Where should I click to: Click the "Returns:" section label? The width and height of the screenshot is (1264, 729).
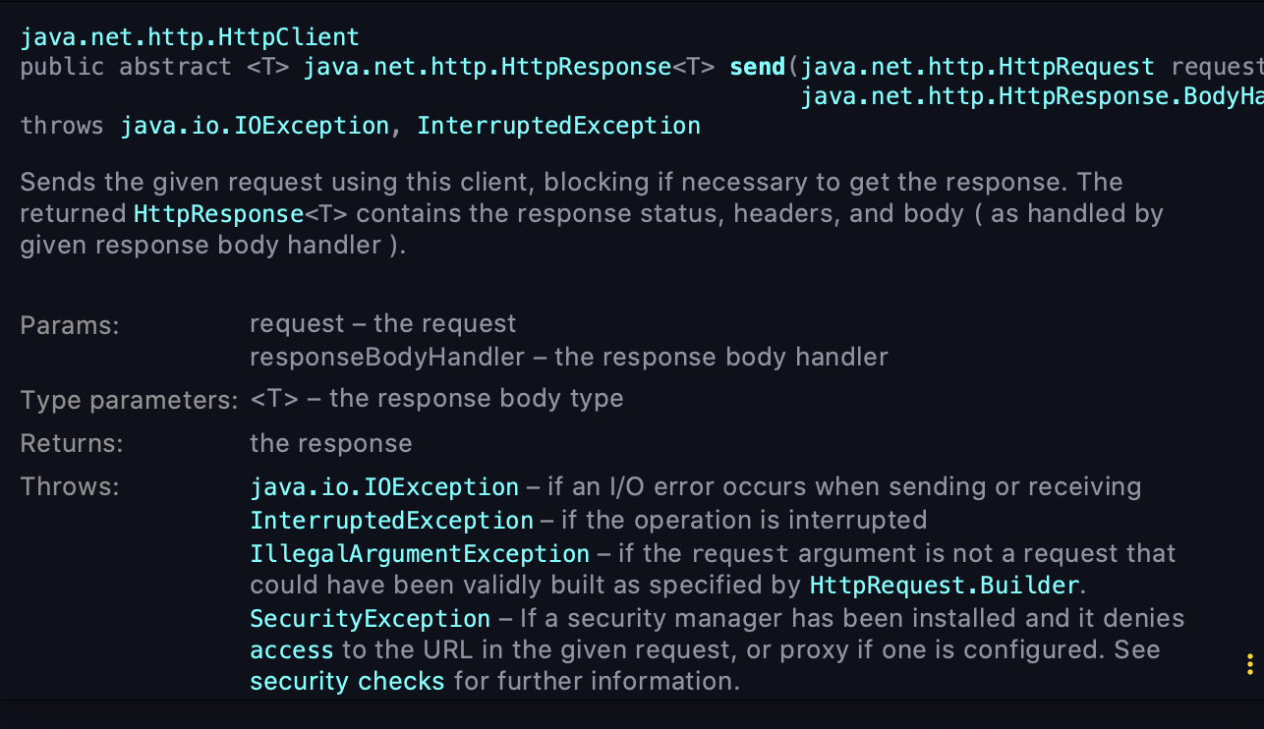72,443
